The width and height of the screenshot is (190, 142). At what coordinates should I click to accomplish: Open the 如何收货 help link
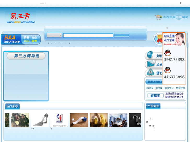tap(180, 88)
